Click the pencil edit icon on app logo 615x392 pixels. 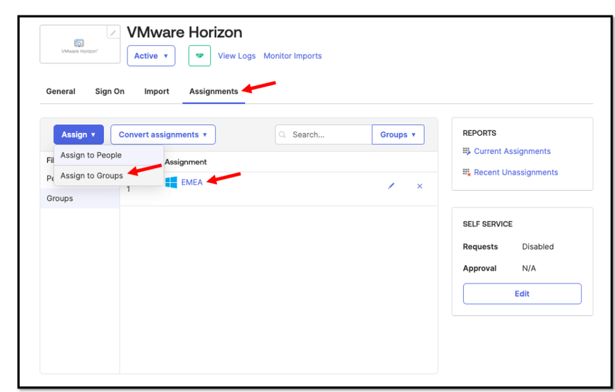[x=112, y=33]
